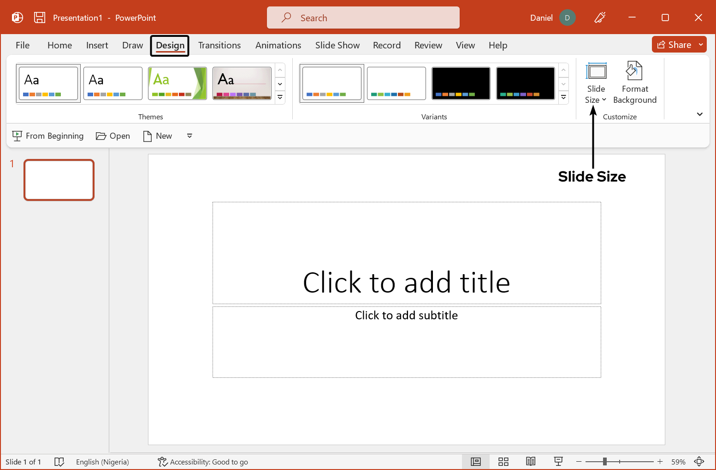The width and height of the screenshot is (716, 470).
Task: Start slideshow from status bar icon
Action: pyautogui.click(x=558, y=461)
